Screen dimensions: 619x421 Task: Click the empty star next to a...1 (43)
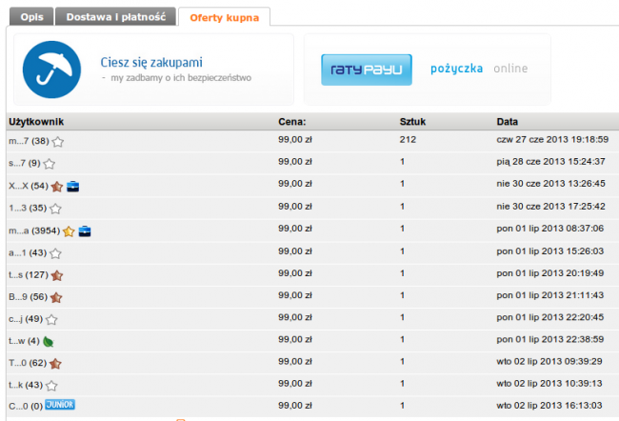pyautogui.click(x=55, y=253)
